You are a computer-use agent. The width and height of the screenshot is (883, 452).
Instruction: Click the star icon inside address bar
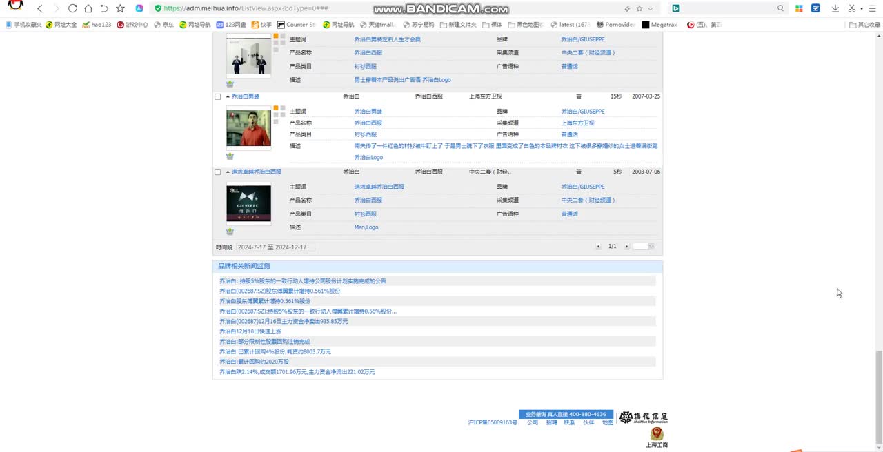point(639,8)
